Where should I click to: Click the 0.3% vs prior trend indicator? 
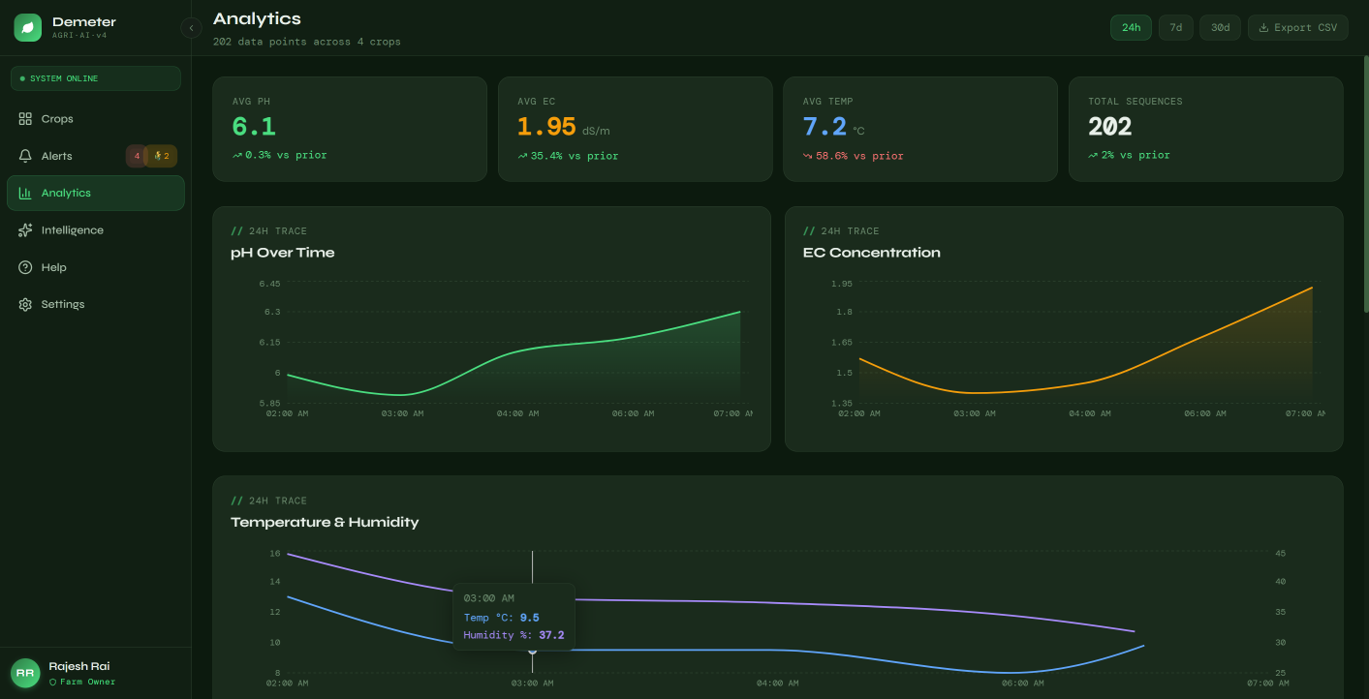280,155
